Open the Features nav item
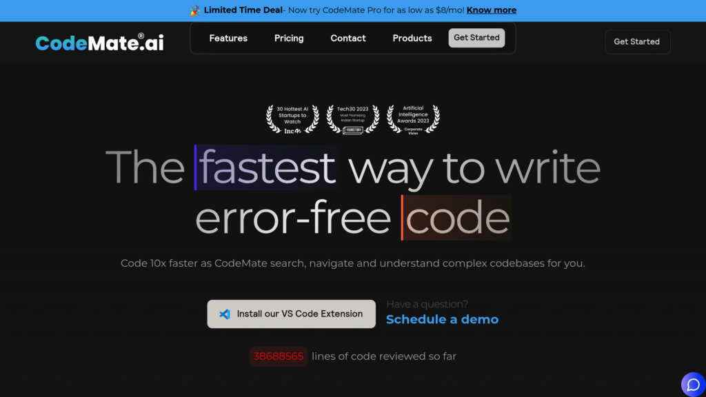 click(x=228, y=39)
